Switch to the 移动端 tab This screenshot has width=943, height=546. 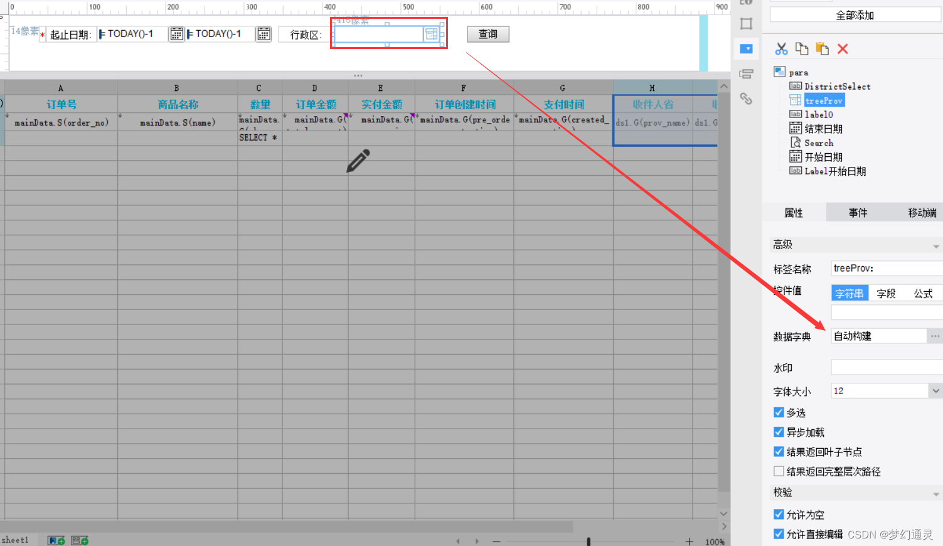tap(922, 213)
